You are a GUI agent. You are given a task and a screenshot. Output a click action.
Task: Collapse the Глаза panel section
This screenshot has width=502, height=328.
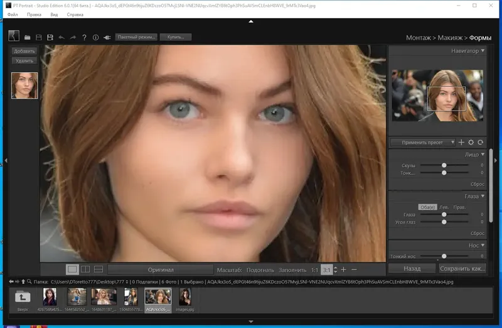click(482, 197)
